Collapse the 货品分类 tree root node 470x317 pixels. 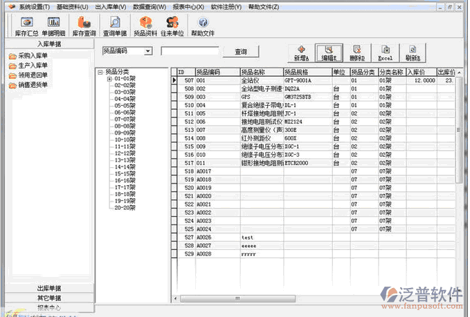pyautogui.click(x=100, y=72)
